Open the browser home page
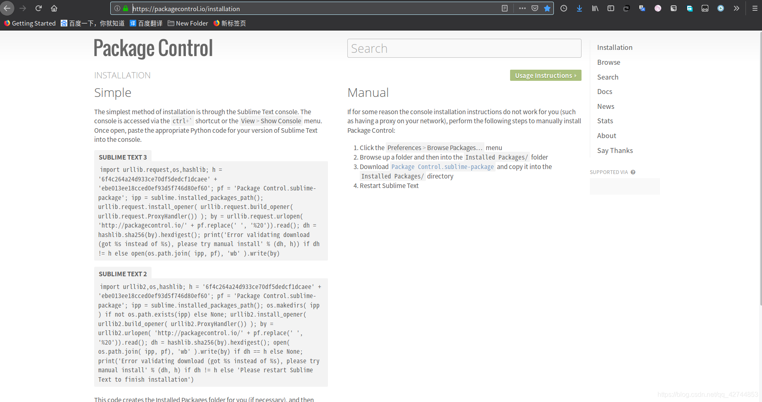762x402 pixels. 54,8
